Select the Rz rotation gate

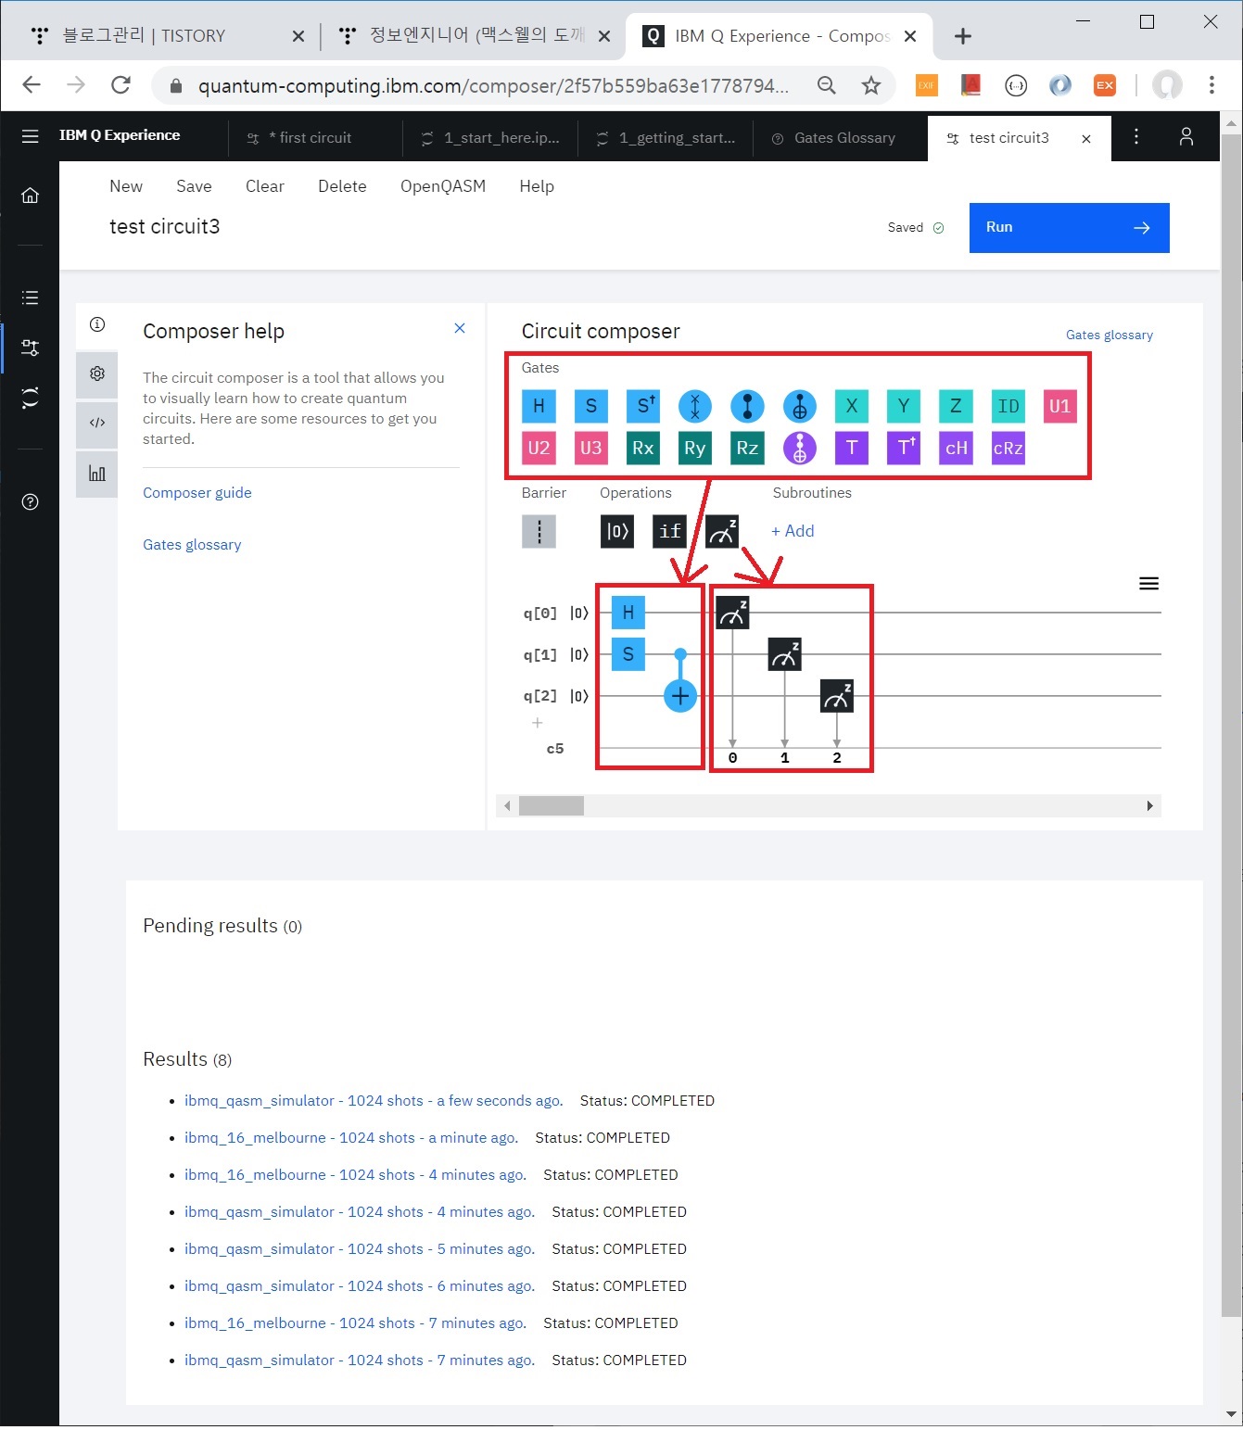[747, 449]
